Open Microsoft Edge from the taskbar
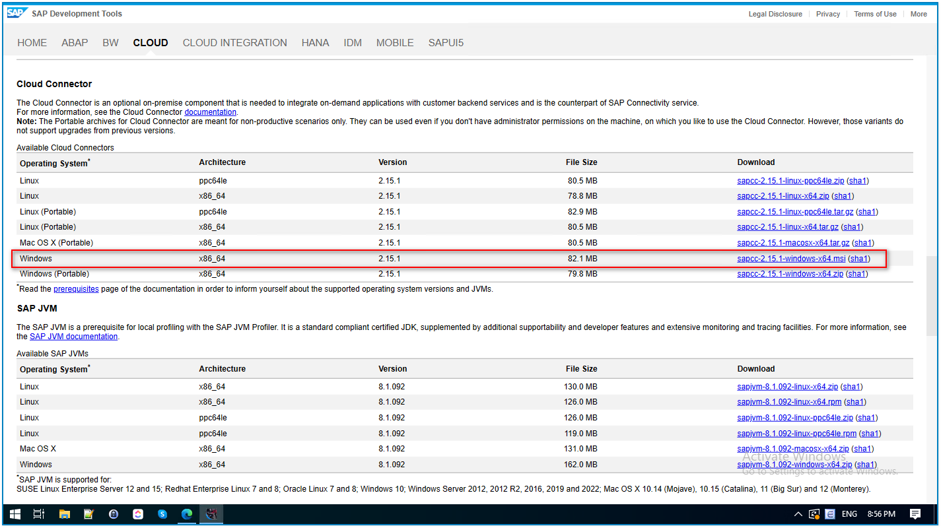Image resolution: width=941 pixels, height=528 pixels. tap(187, 513)
